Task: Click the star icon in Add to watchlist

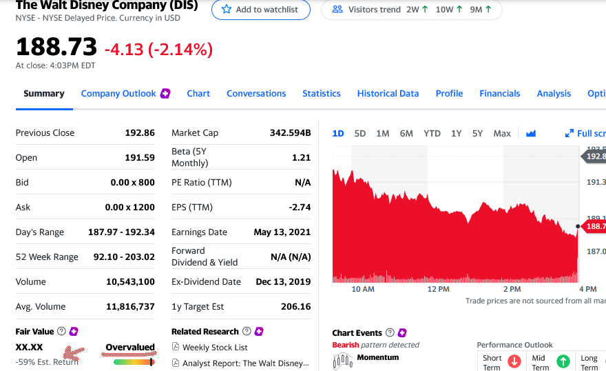Action: click(x=227, y=9)
